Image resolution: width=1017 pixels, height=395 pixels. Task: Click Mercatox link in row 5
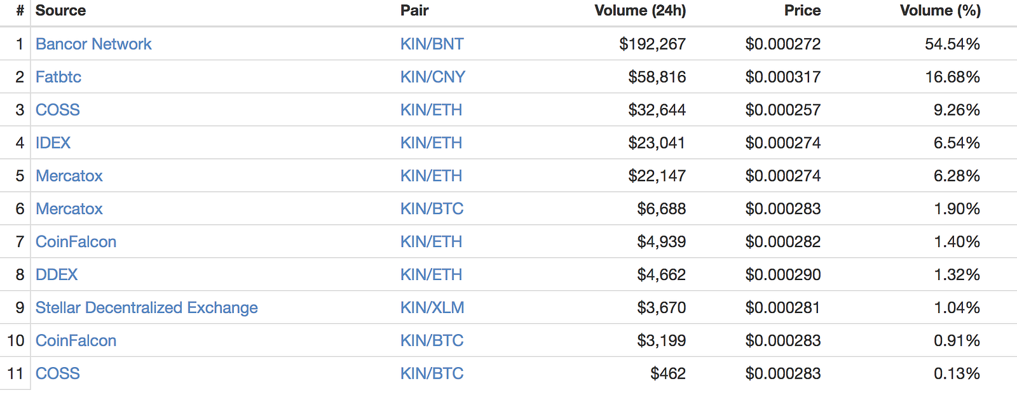coord(69,176)
